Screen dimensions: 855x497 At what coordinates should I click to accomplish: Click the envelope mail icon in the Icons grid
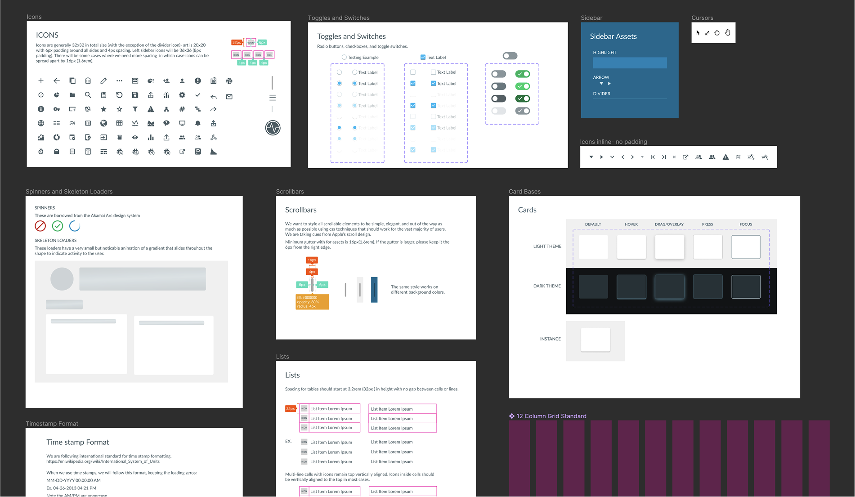pyautogui.click(x=229, y=96)
